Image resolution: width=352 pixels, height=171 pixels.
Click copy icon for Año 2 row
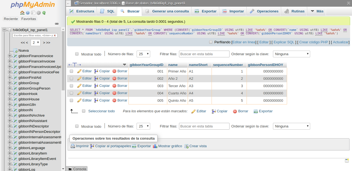click(x=96, y=78)
